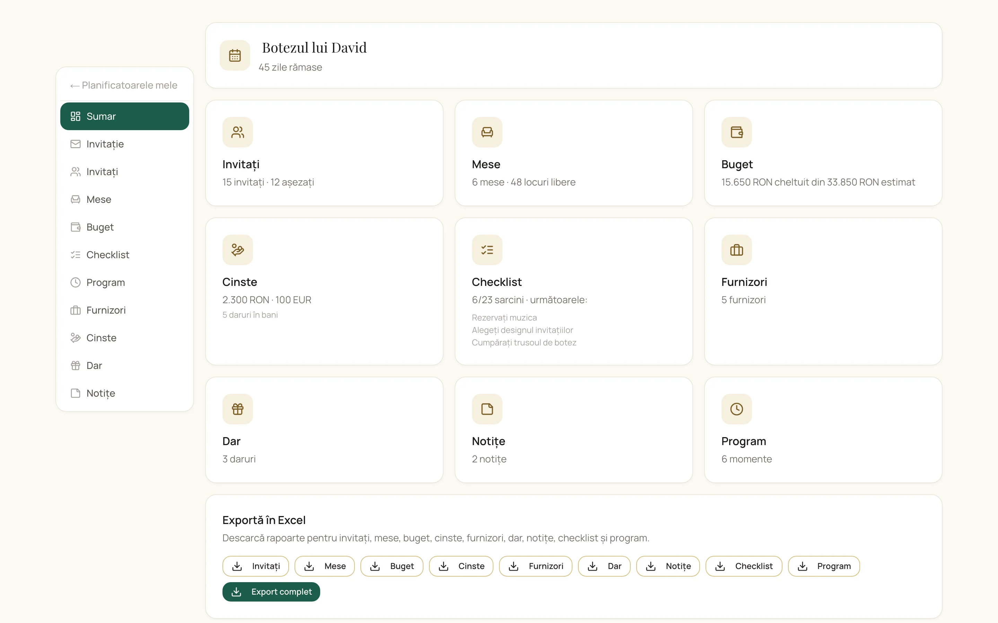Export Furnizori report to Excel

(536, 566)
